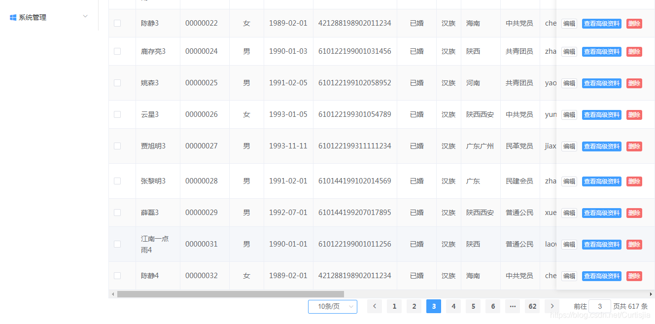View advanced info for 云星3
The width and height of the screenshot is (655, 324).
coord(602,114)
